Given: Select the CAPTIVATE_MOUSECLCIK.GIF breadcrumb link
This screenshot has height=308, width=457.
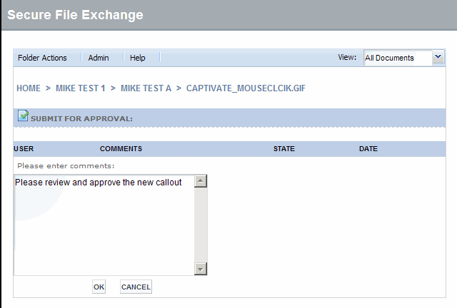Looking at the screenshot, I should coord(246,88).
